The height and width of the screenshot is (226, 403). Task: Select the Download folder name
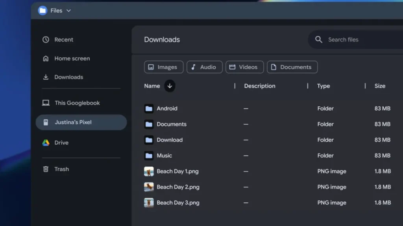(x=170, y=140)
